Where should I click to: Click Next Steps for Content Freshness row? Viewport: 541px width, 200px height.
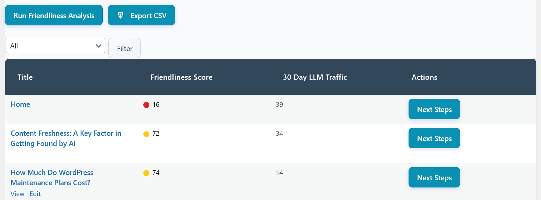[434, 138]
